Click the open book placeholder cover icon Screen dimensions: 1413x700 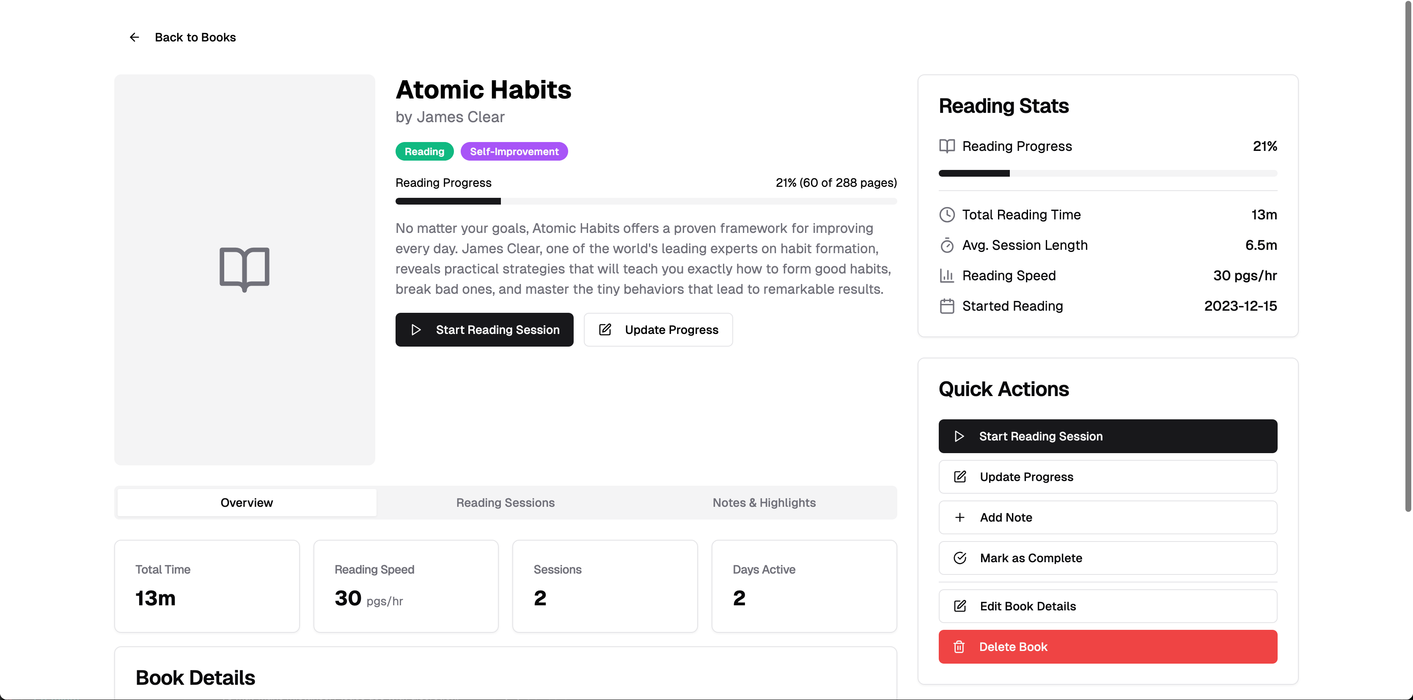pyautogui.click(x=245, y=269)
